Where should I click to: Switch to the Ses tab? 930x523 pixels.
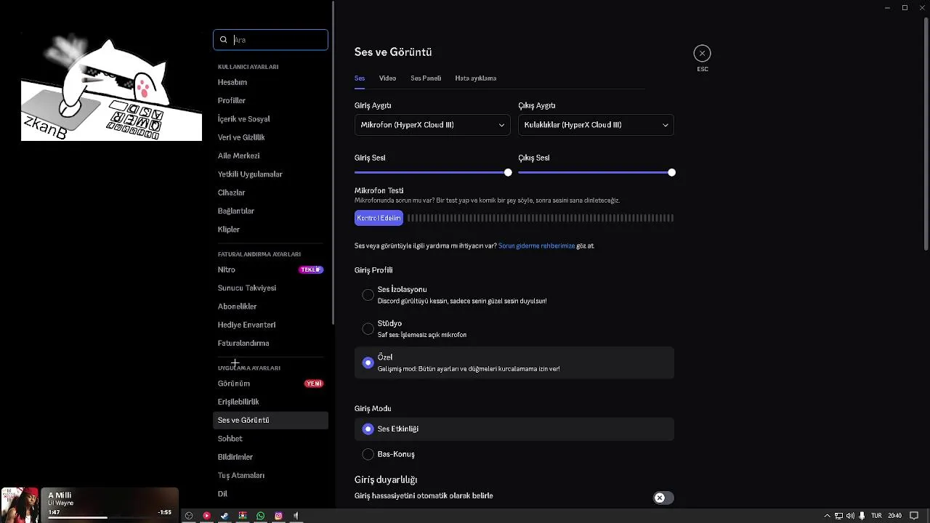[360, 78]
